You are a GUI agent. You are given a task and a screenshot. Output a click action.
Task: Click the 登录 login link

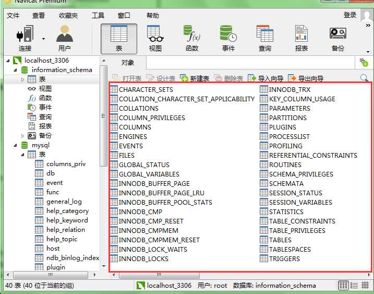(x=350, y=15)
